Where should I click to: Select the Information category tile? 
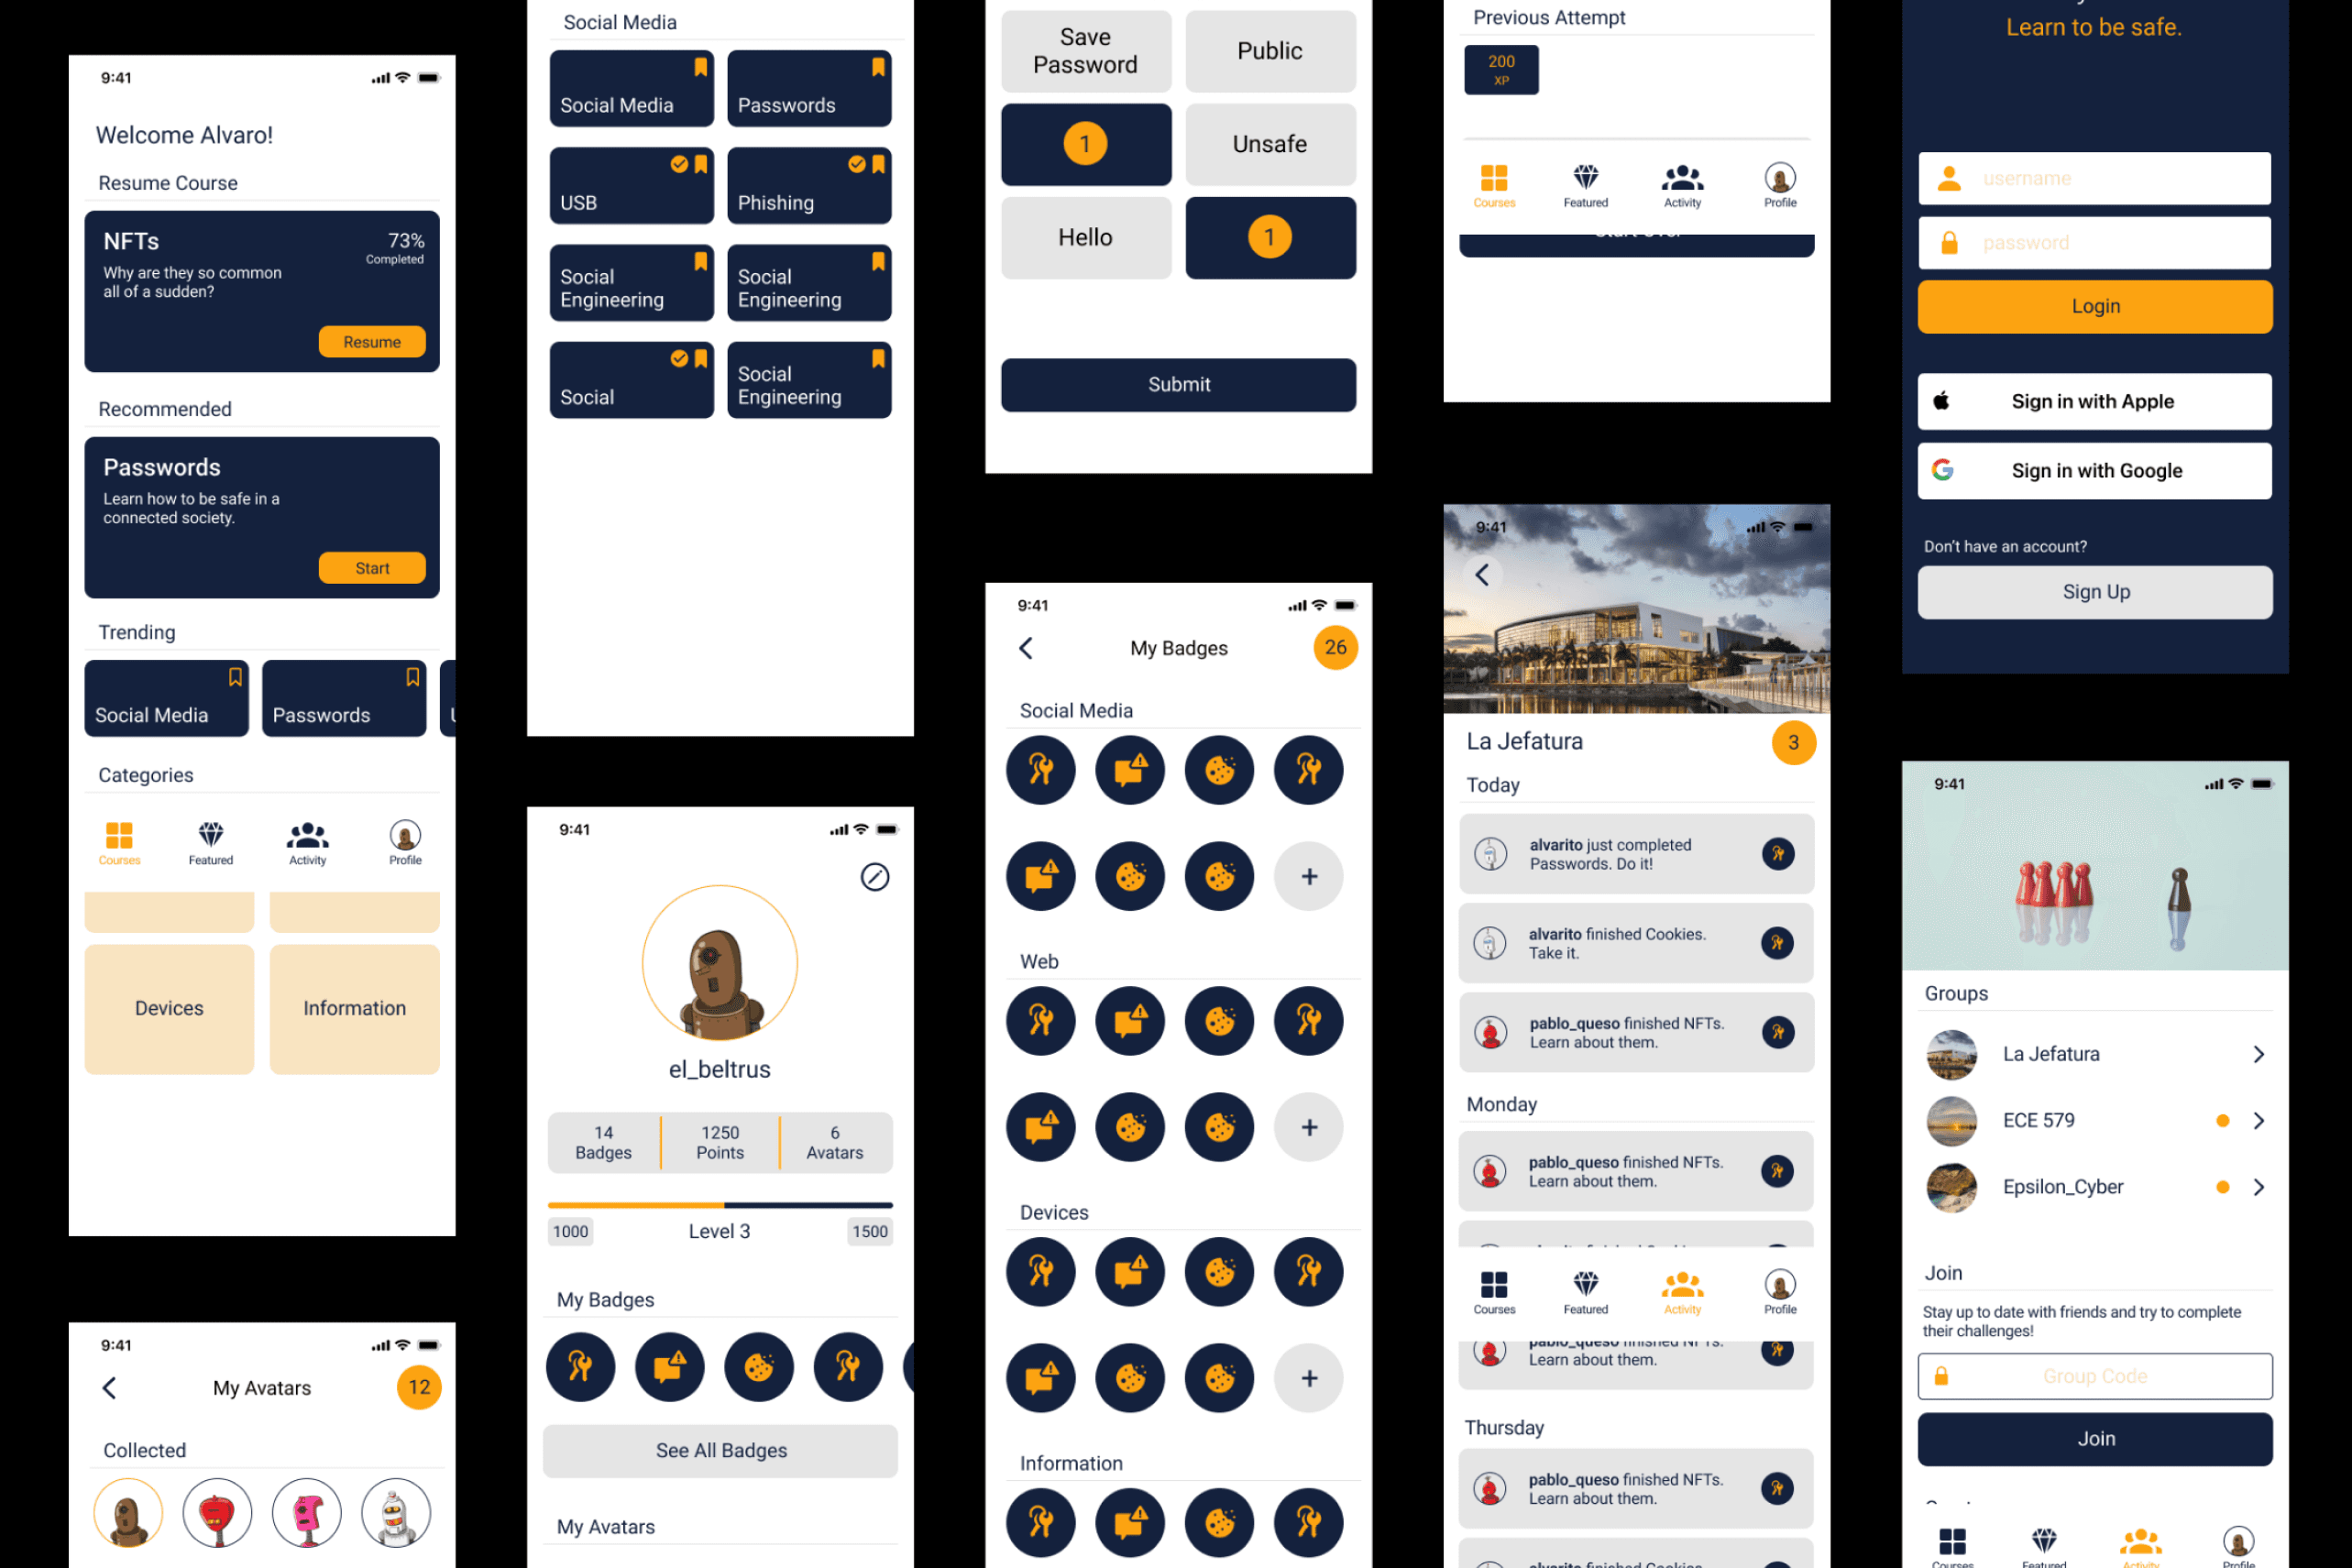click(354, 1006)
